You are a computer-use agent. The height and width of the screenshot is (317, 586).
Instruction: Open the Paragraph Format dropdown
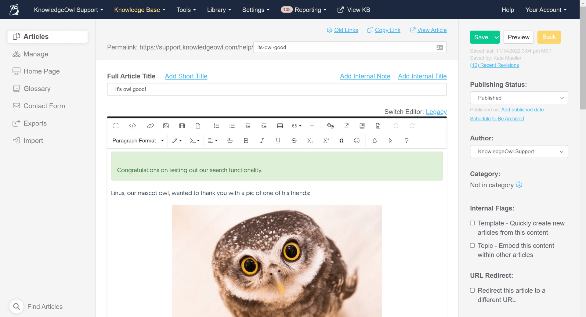coord(138,141)
